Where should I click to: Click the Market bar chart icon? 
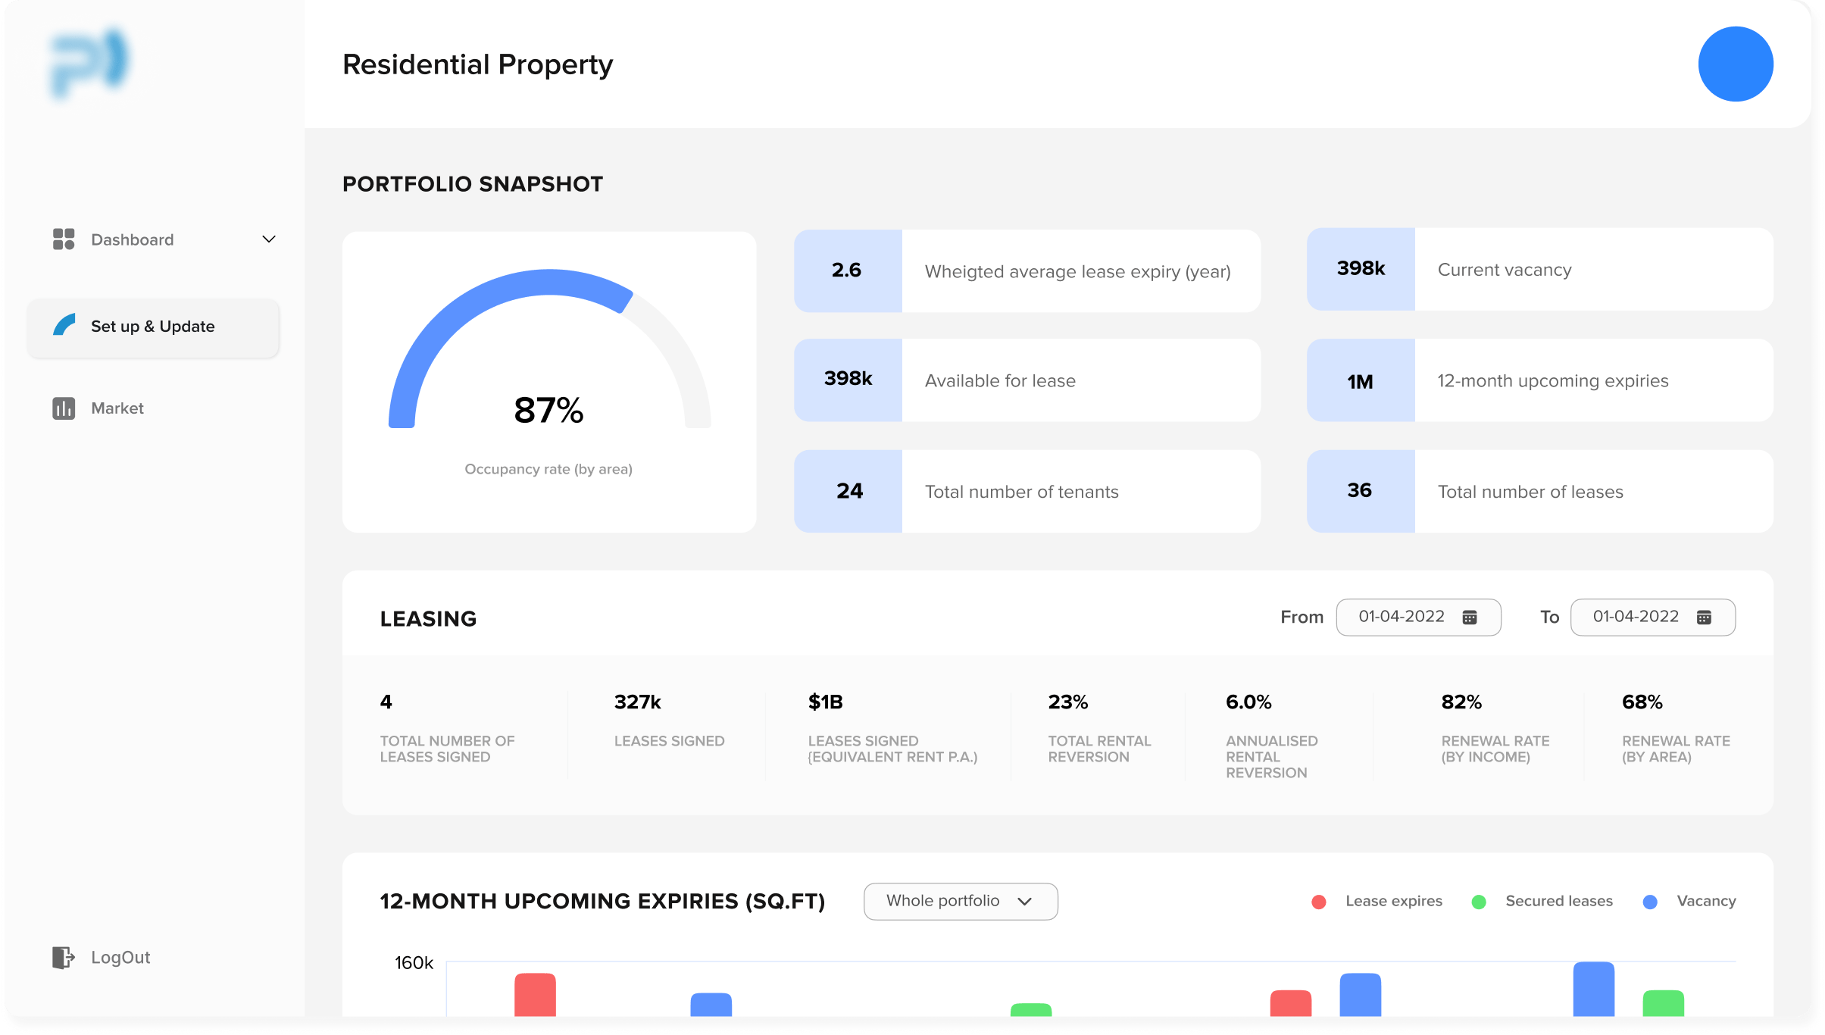(64, 408)
